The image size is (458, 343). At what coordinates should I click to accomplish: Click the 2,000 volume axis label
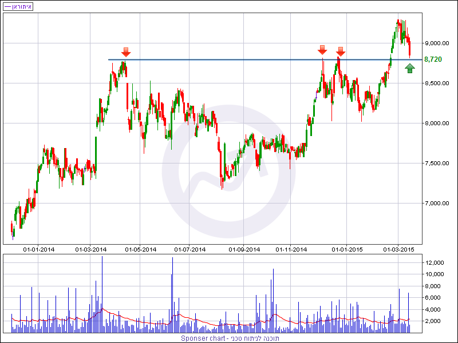(x=436, y=321)
